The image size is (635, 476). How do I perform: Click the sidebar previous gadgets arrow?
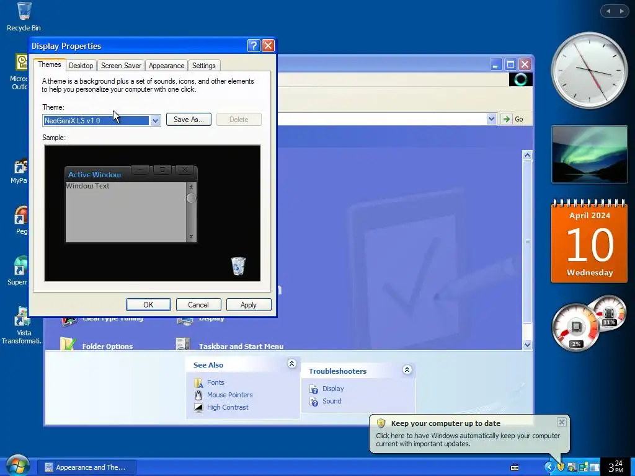(608, 11)
